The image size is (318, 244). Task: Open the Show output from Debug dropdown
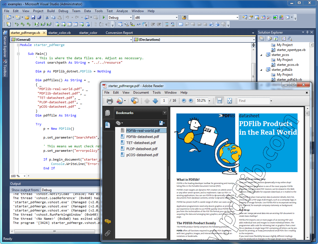coord(71,190)
